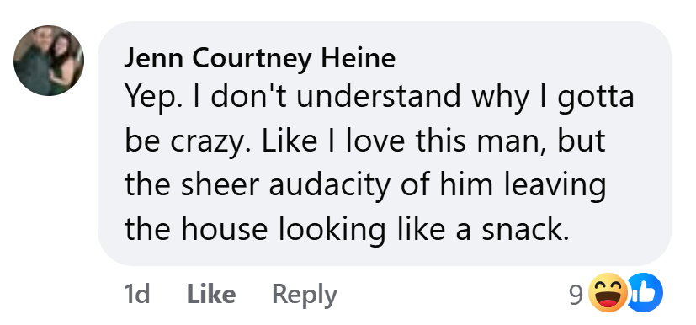The image size is (696, 325).
Task: Show who reacted with Like thumbs-up
Action: (645, 293)
